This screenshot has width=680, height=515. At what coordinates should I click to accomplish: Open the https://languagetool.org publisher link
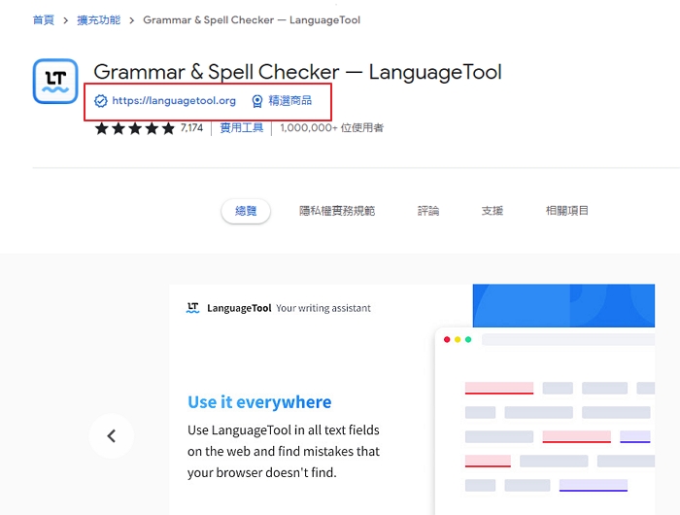174,101
